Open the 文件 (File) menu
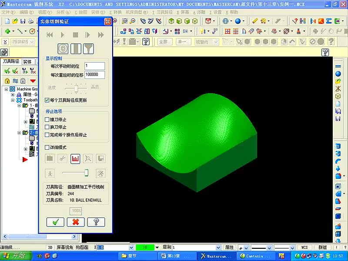 click(x=8, y=12)
